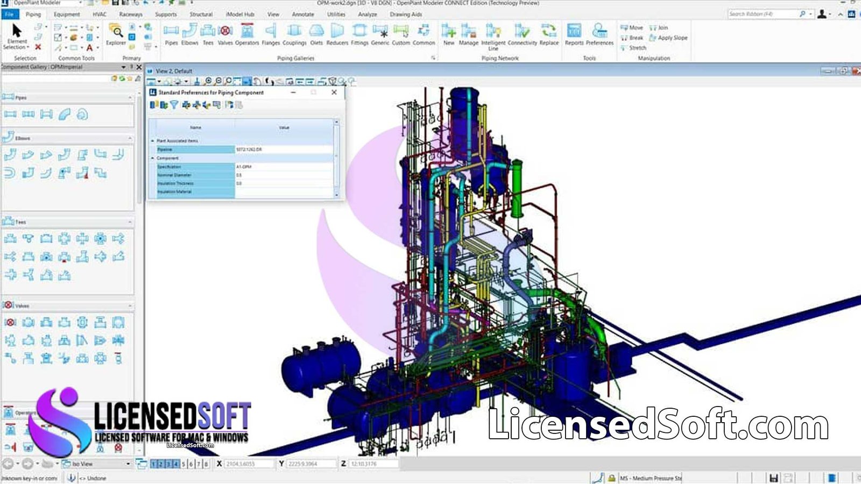
Task: Toggle view number 3 button
Action: pos(168,464)
